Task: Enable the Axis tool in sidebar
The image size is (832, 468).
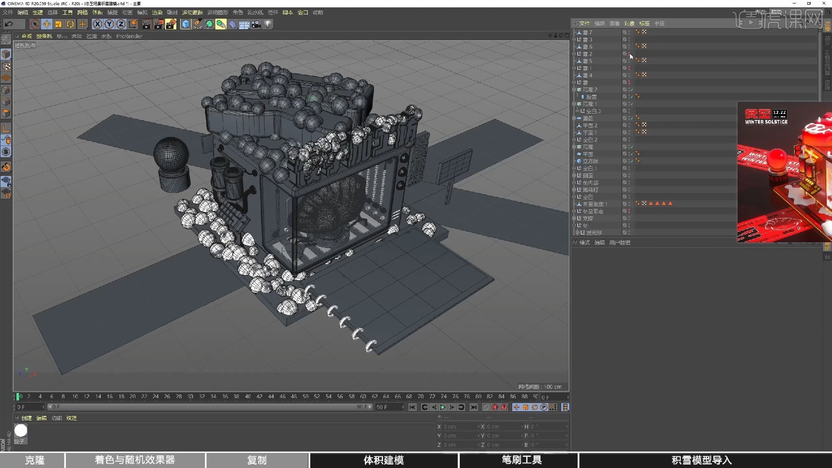Action: click(x=6, y=128)
